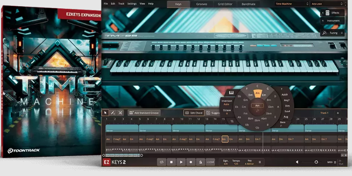Apply the Aug chord type
Image resolution: width=352 pixels, height=176 pixels.
click(x=286, y=117)
